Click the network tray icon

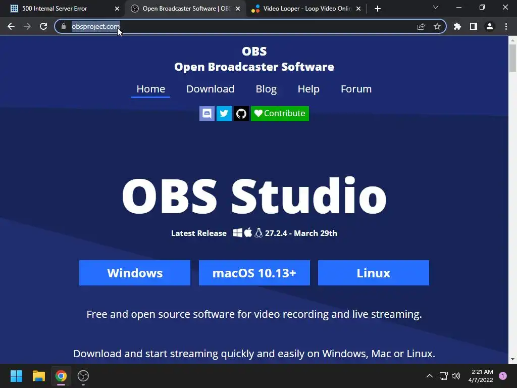pos(443,376)
